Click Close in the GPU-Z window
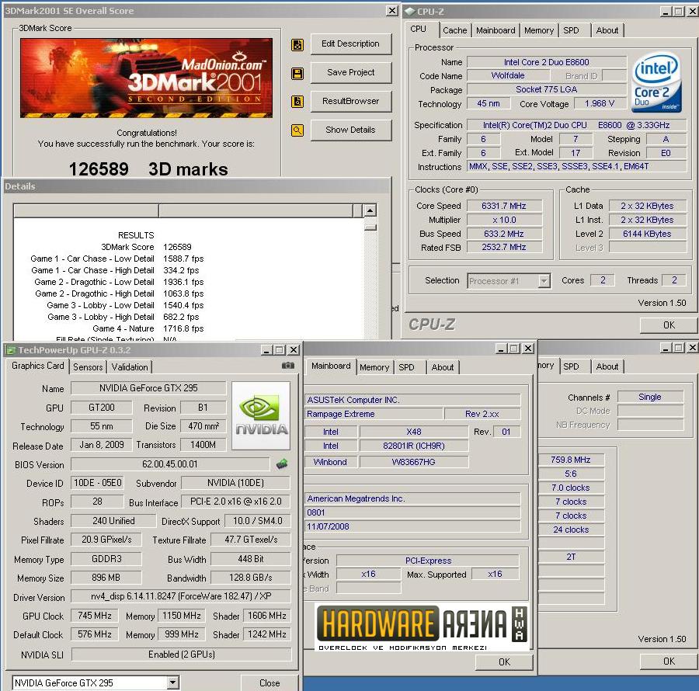 [x=270, y=683]
